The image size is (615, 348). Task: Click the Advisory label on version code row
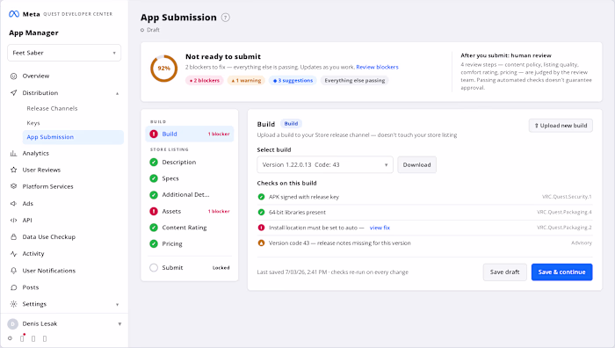pos(582,243)
